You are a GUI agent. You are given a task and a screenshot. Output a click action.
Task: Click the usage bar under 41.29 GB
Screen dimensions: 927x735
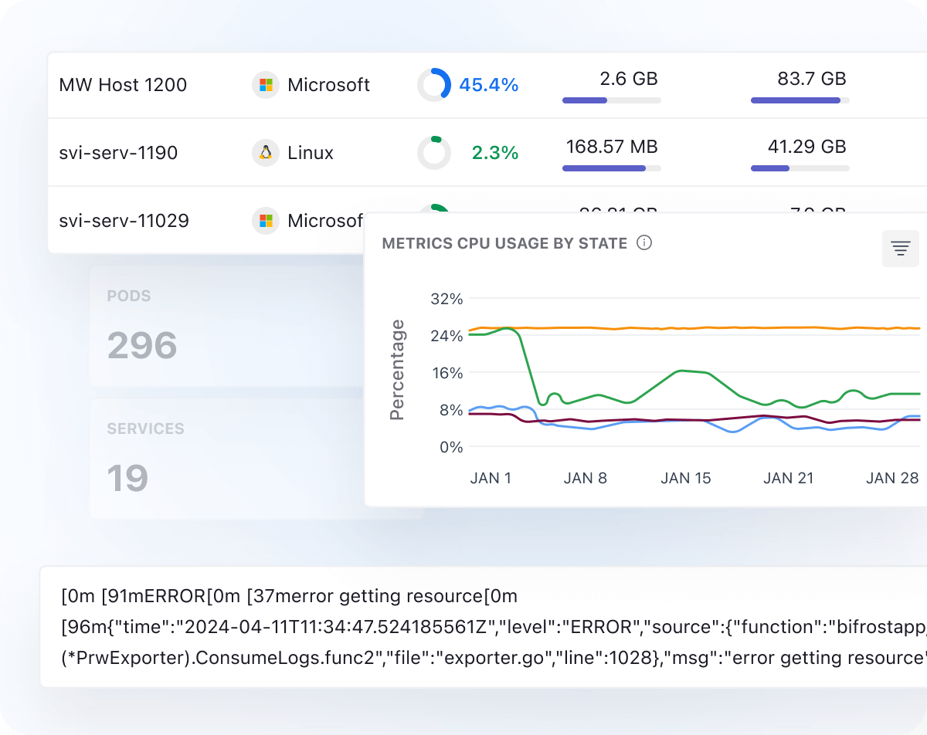pyautogui.click(x=800, y=168)
